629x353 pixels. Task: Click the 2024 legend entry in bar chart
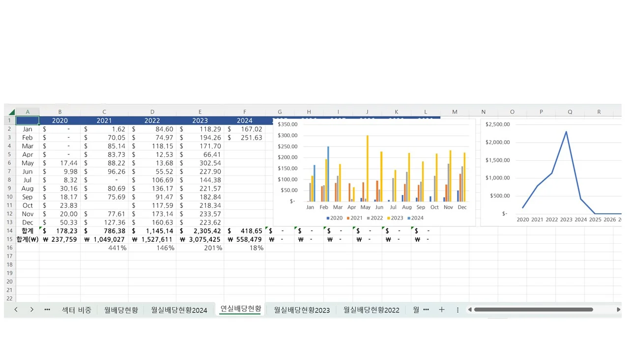pos(415,218)
